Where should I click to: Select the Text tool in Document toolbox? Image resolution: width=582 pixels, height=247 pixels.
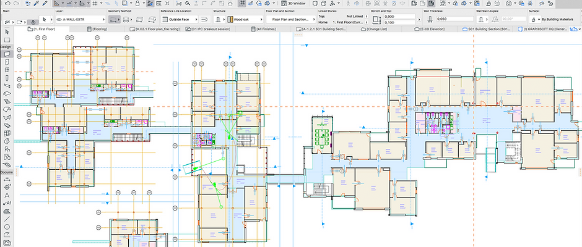7,195
